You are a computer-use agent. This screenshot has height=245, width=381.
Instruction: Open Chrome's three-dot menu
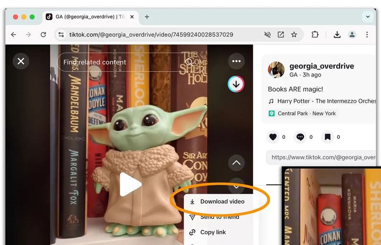pyautogui.click(x=367, y=35)
